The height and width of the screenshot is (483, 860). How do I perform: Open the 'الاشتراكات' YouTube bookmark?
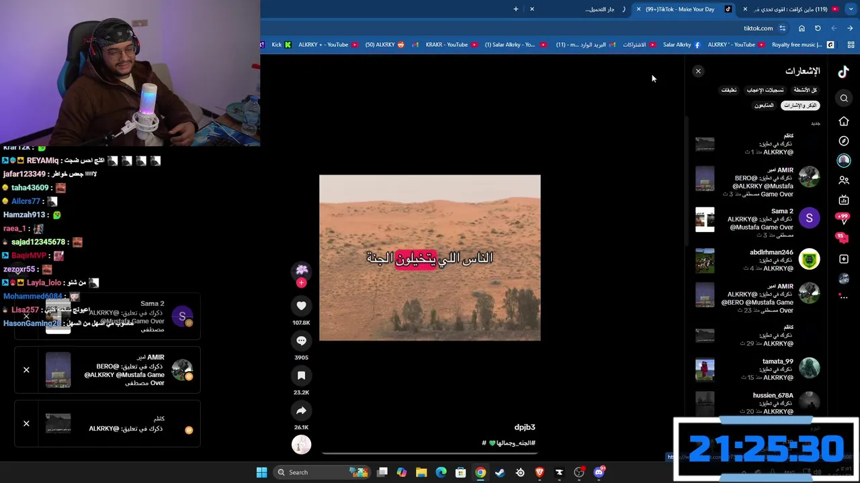point(639,45)
